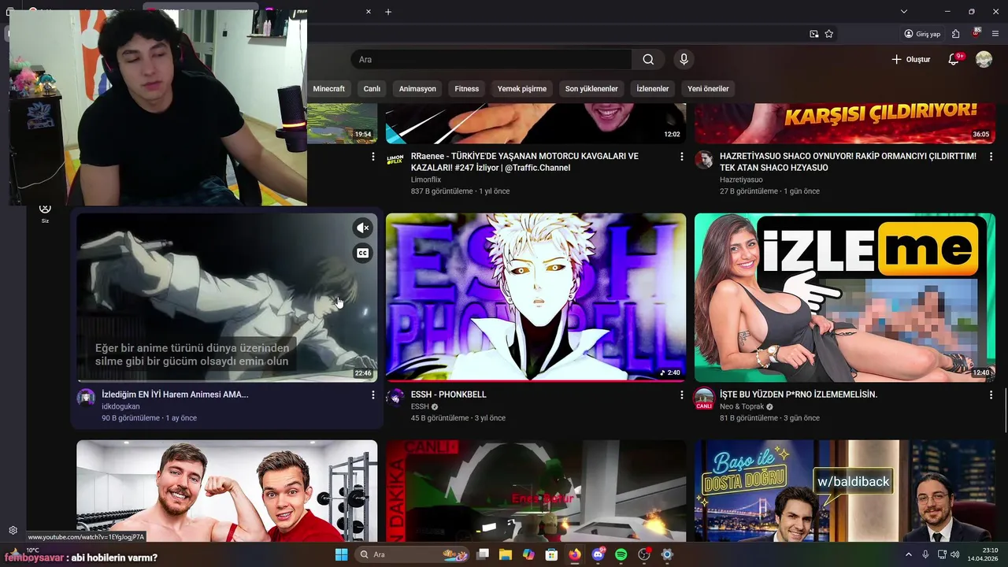Open three-dot menu beside the 19:54 video

[372, 157]
